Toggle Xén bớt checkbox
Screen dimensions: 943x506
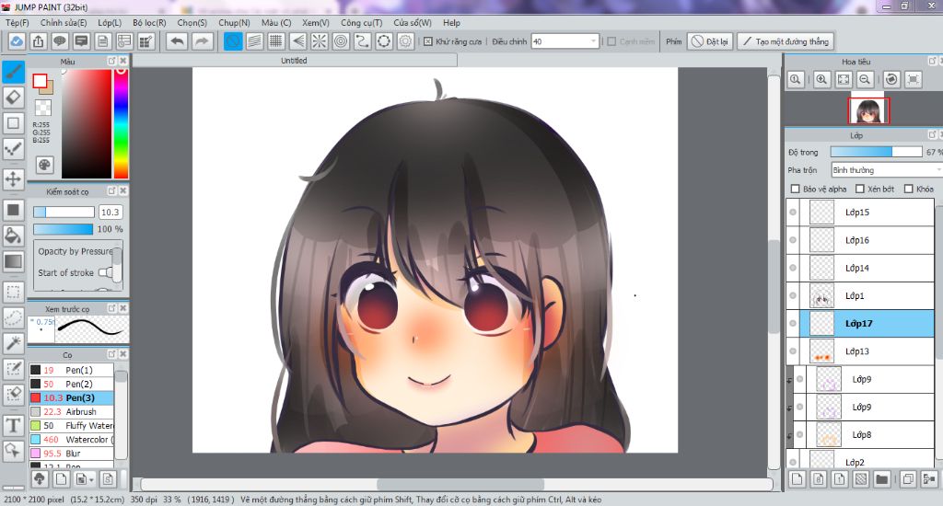tap(860, 189)
